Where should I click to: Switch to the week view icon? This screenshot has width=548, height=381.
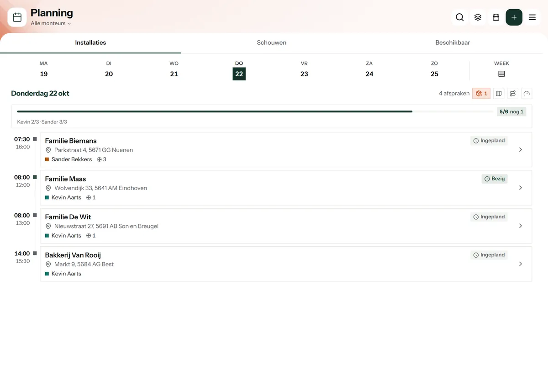click(x=501, y=74)
